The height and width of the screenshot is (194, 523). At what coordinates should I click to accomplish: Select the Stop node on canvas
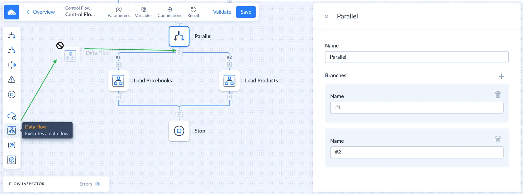[x=179, y=131]
